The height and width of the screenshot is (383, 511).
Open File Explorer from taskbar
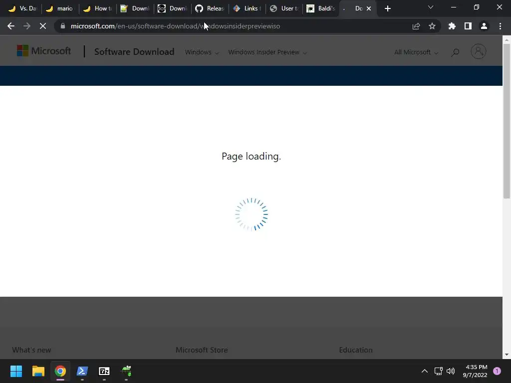coord(38,371)
